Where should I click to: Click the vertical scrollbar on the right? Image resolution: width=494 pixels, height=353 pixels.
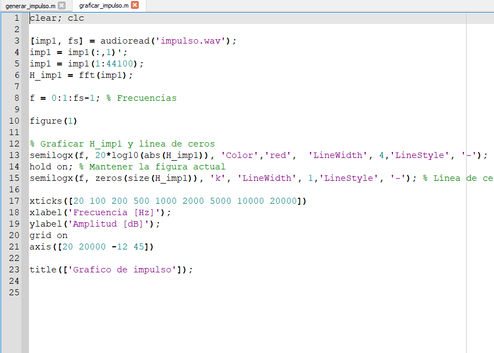(x=490, y=163)
